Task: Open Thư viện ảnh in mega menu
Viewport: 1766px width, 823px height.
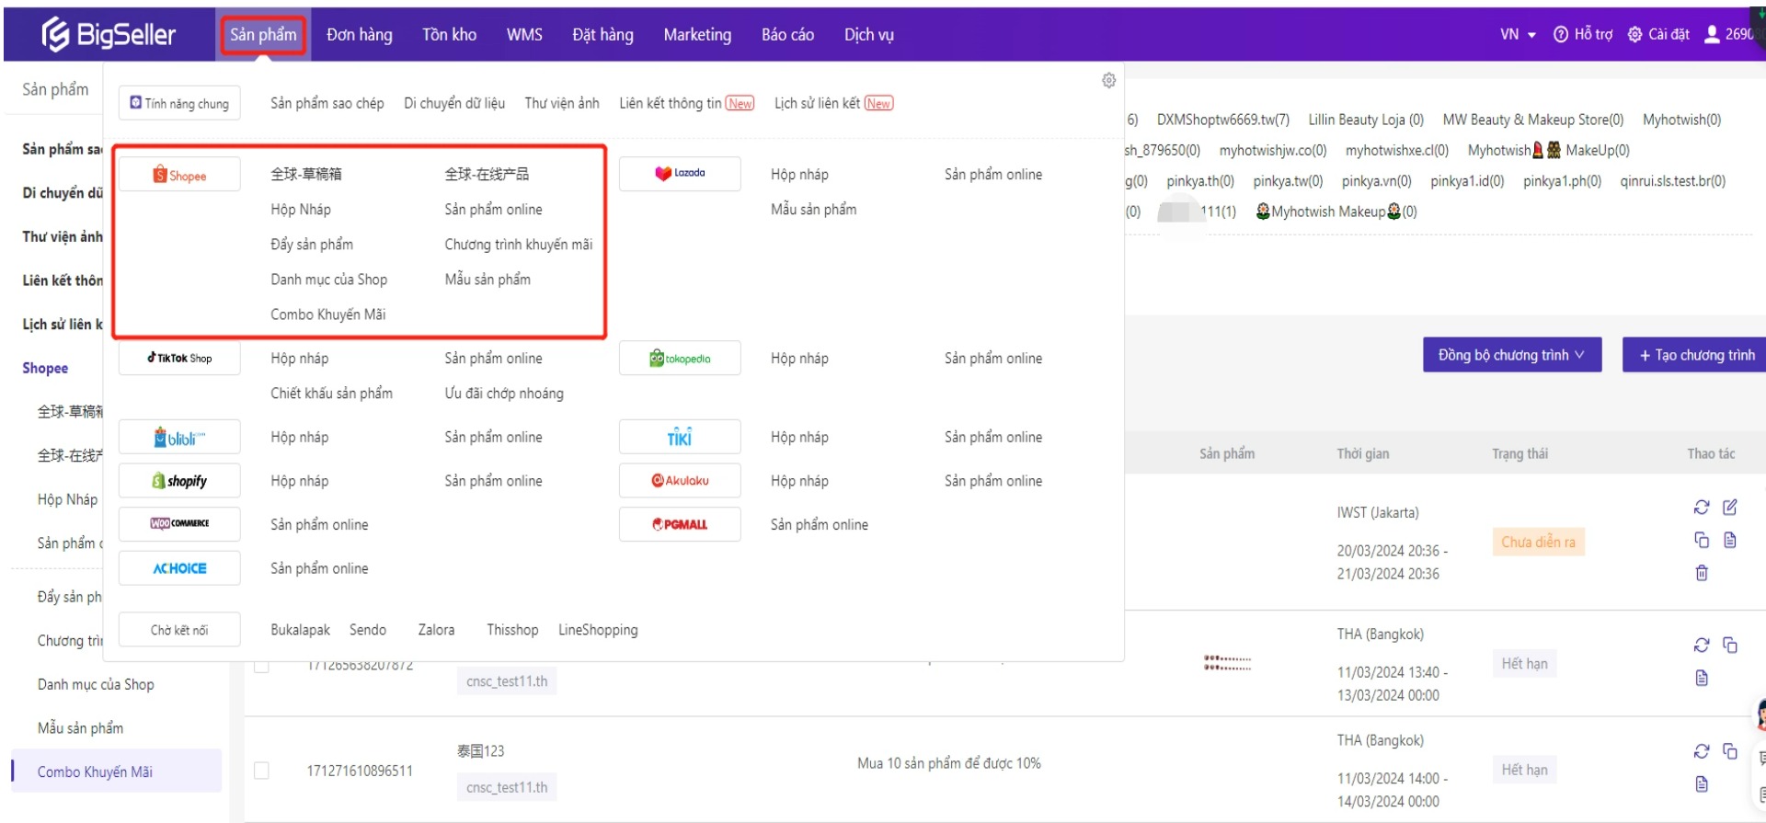Action: (562, 103)
